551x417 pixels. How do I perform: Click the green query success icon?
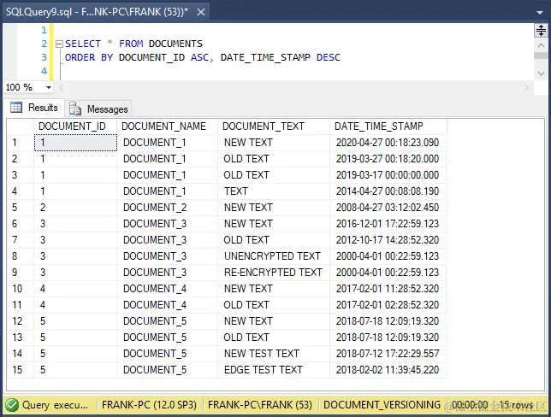[x=12, y=405]
